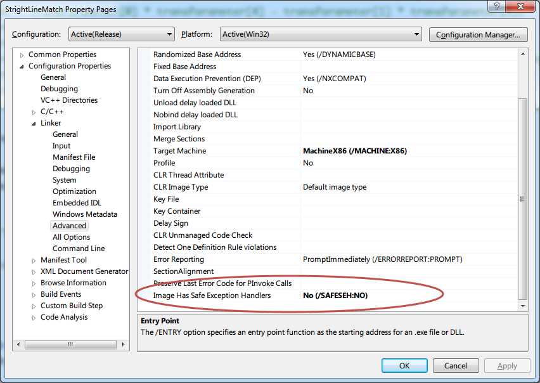Expand the Browse Information node
540x383 pixels.
click(34, 283)
